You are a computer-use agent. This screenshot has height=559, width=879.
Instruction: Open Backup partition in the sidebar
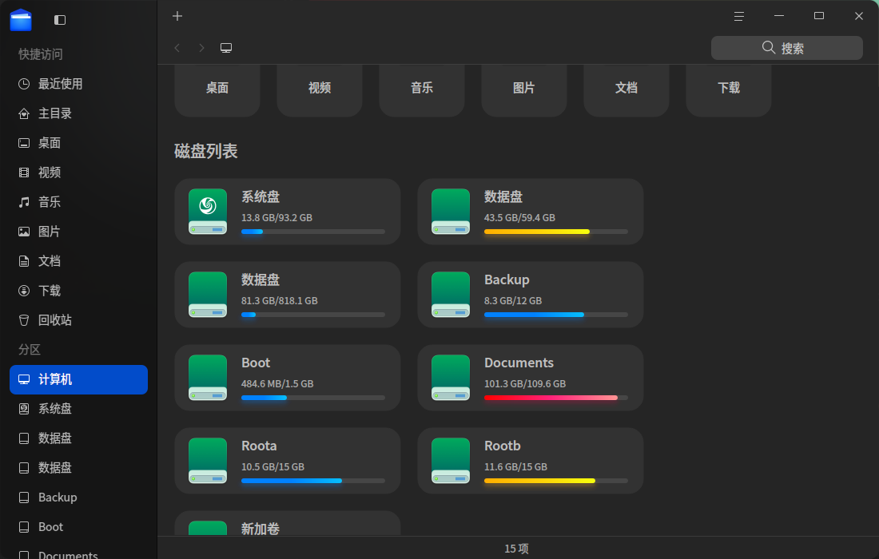click(78, 498)
